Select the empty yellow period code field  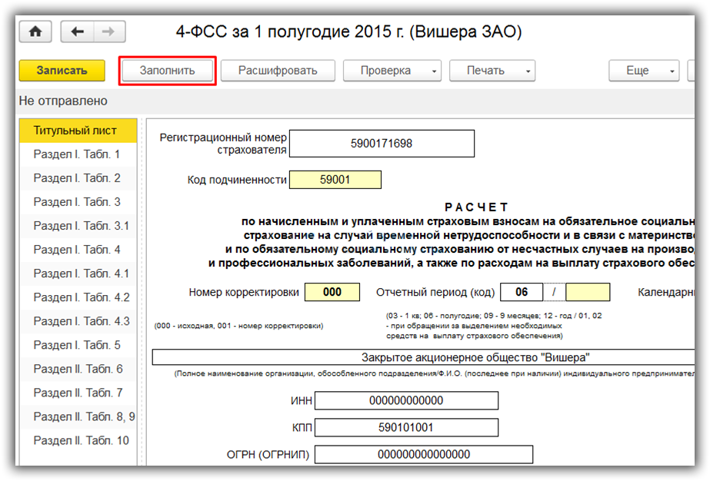[x=588, y=292]
